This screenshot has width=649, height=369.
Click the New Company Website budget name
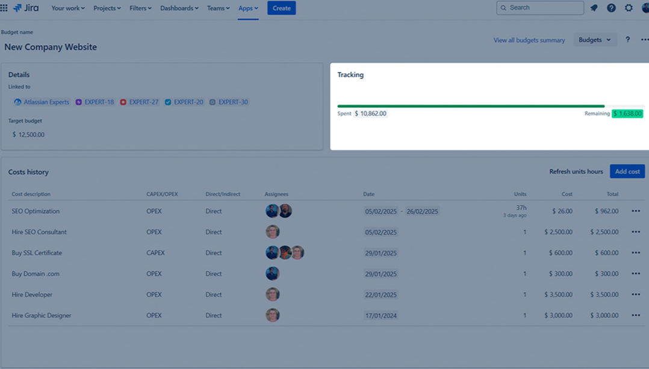[51, 47]
